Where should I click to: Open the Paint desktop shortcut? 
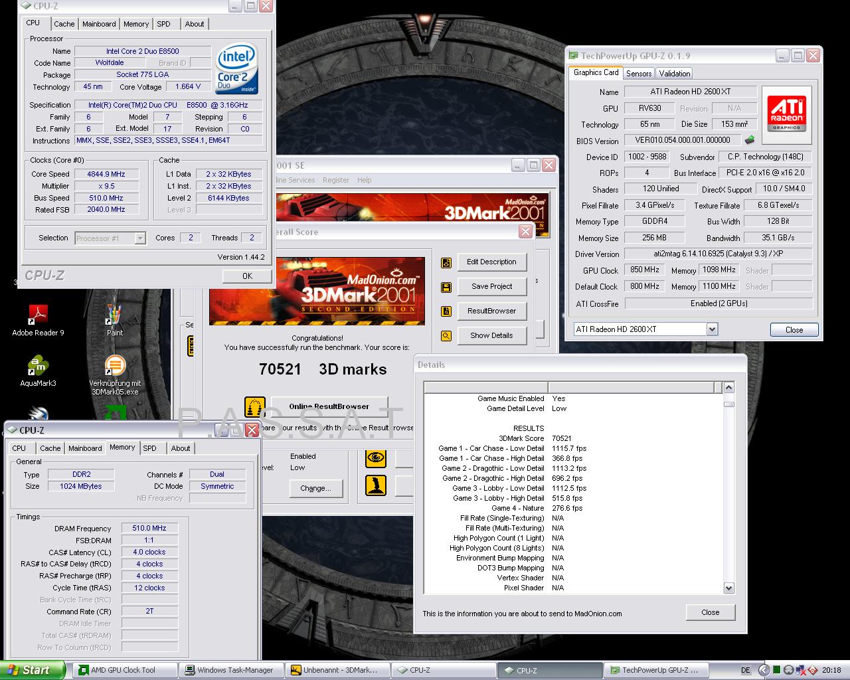tap(115, 320)
